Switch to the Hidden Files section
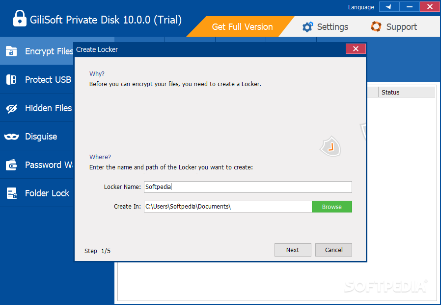 point(37,108)
